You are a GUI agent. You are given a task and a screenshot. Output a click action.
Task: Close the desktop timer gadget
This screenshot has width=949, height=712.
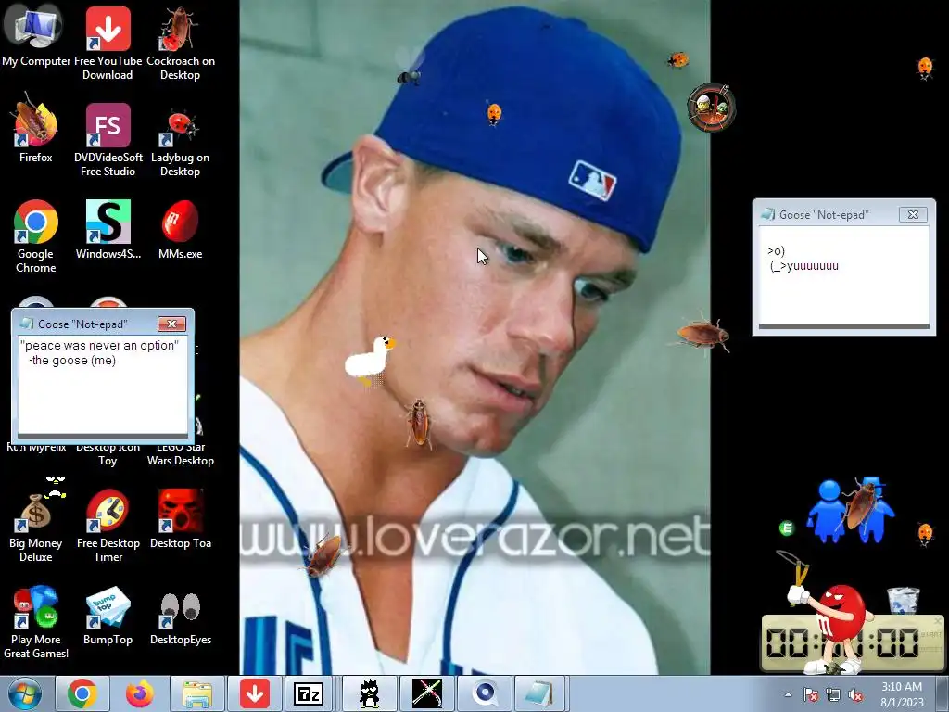point(938,621)
